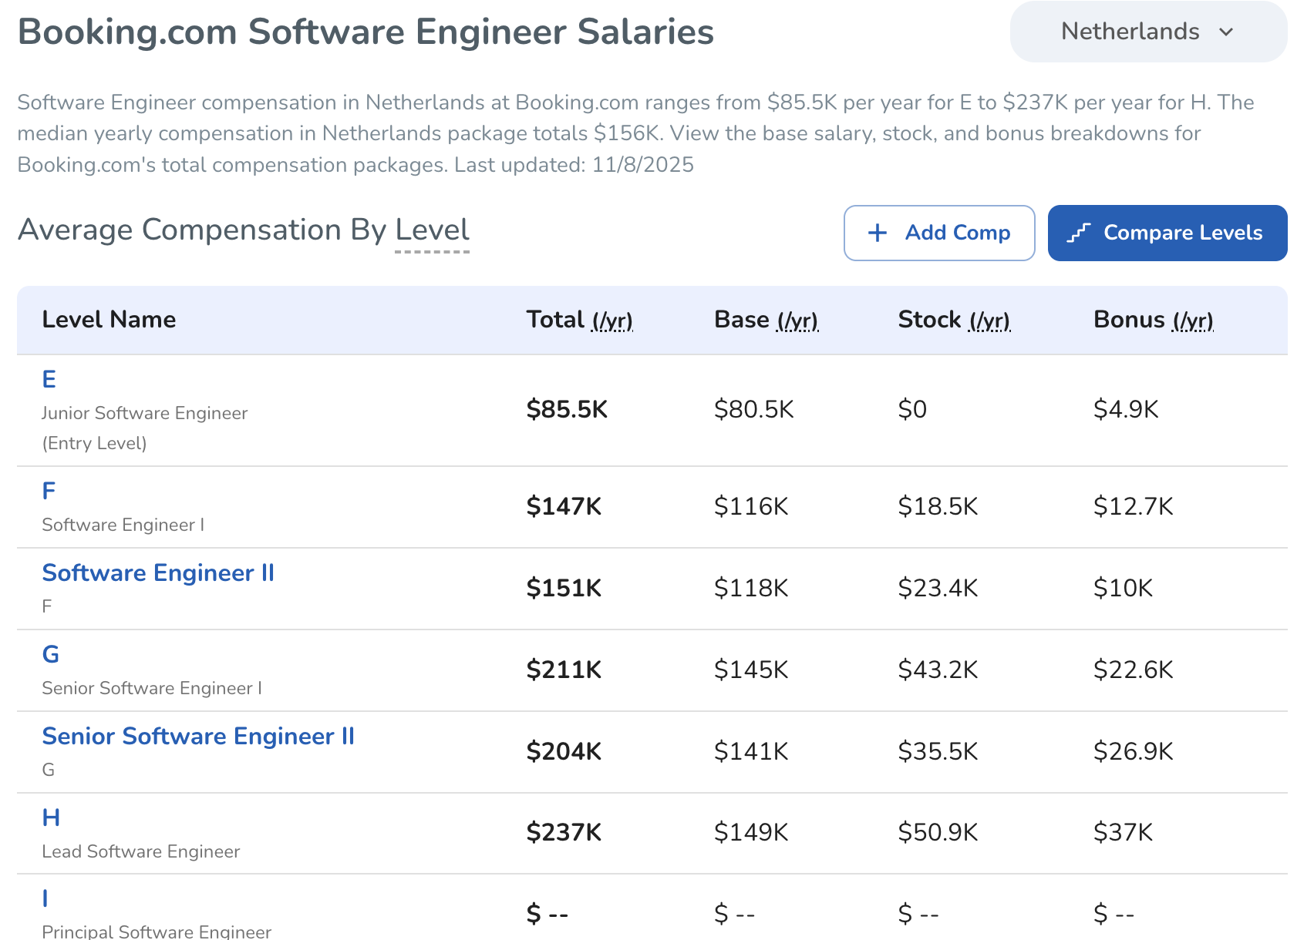Click the Level Name column header
This screenshot has width=1314, height=940.
pos(109,320)
